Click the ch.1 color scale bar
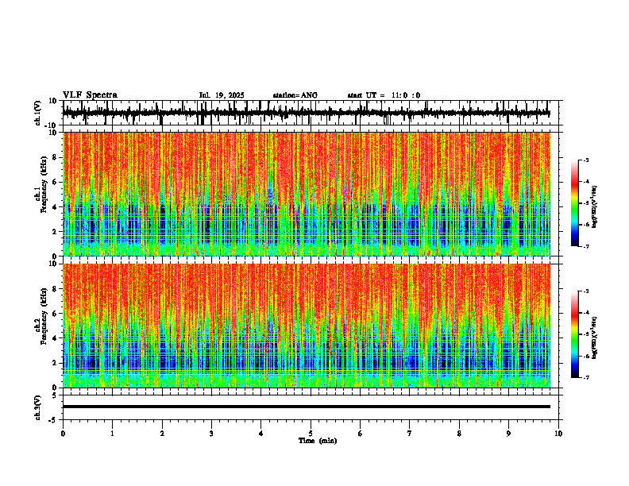Viewport: 629px width, 486px height. coord(574,203)
